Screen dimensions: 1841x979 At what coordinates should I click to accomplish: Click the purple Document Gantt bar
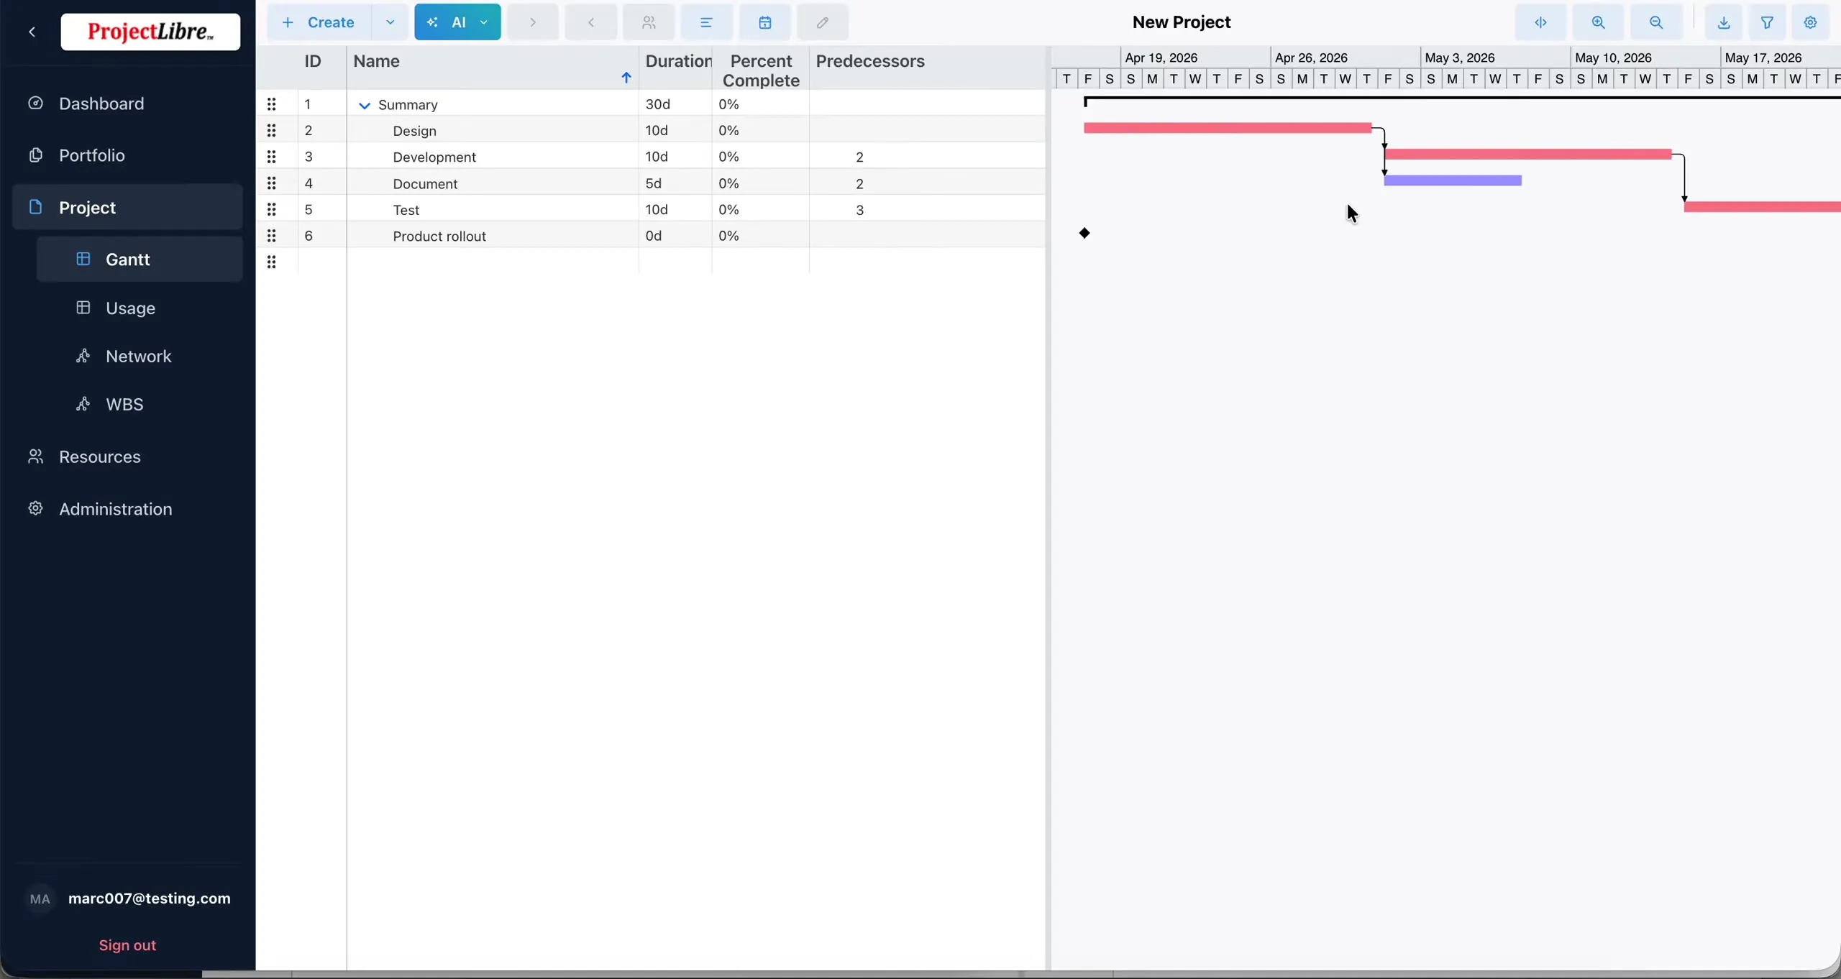(x=1453, y=180)
